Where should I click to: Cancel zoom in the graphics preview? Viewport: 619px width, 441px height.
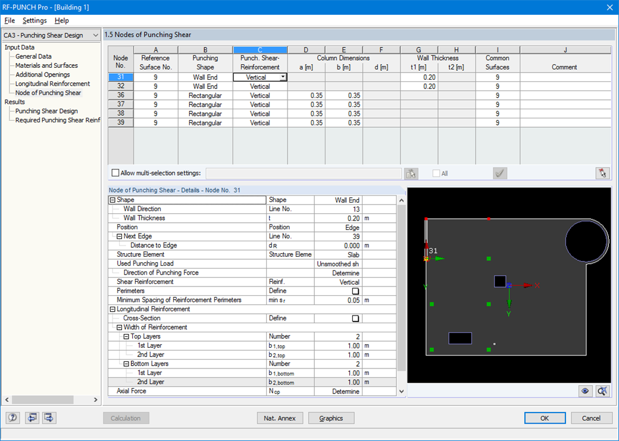602,392
